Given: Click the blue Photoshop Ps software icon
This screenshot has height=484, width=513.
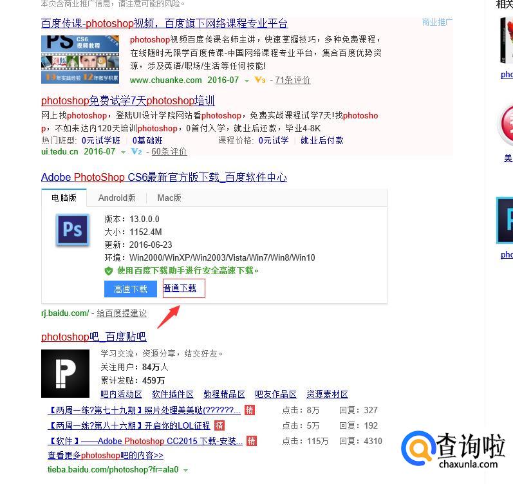Looking at the screenshot, I should pyautogui.click(x=72, y=230).
